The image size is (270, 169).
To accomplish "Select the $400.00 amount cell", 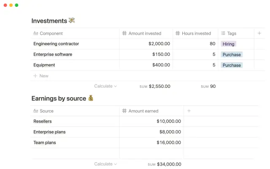I will coord(146,65).
